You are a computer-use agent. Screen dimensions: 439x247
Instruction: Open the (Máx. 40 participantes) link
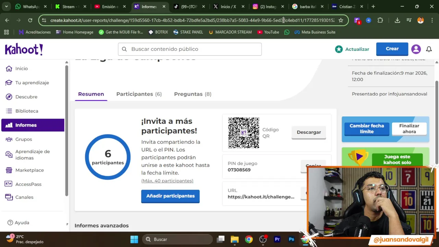(167, 181)
